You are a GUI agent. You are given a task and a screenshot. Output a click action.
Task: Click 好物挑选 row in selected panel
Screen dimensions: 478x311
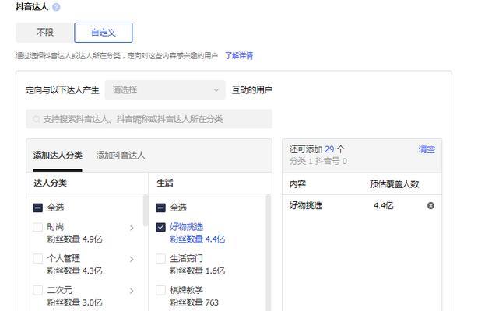[362, 206]
